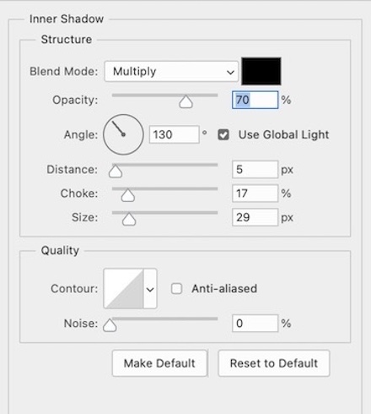Click the Angle value field

[x=175, y=134]
